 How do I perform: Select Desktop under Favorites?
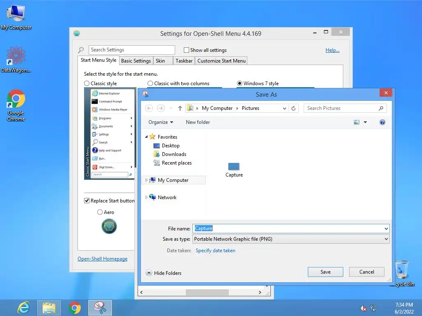[170, 146]
